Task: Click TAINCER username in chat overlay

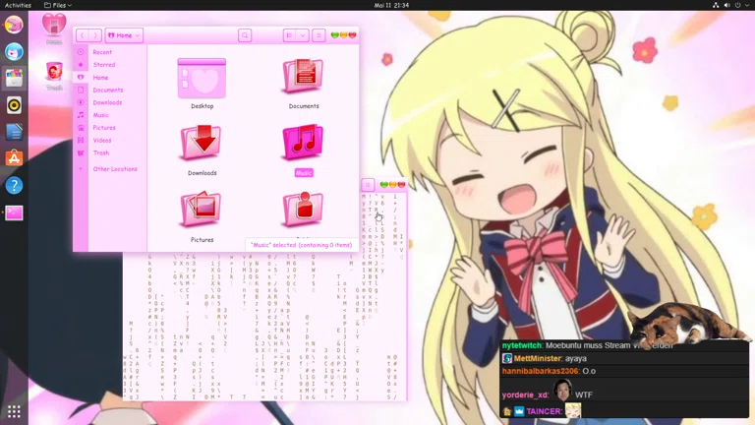Action: coord(544,411)
